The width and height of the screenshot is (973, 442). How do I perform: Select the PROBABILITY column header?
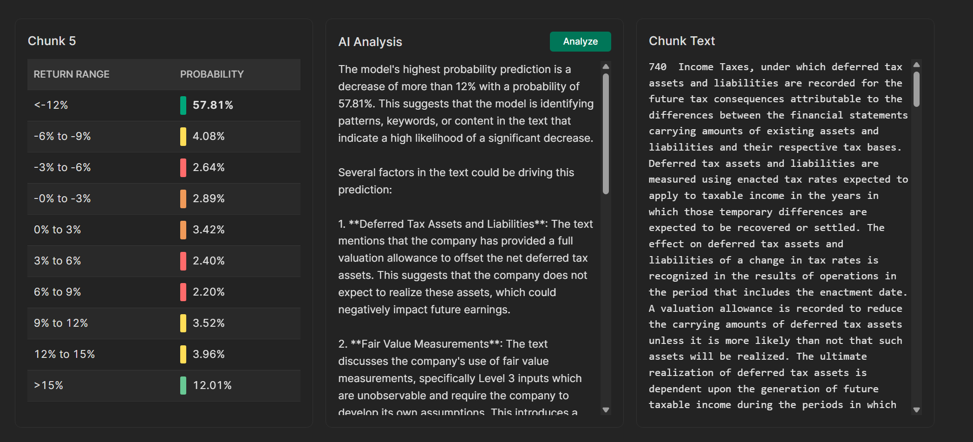pyautogui.click(x=212, y=74)
